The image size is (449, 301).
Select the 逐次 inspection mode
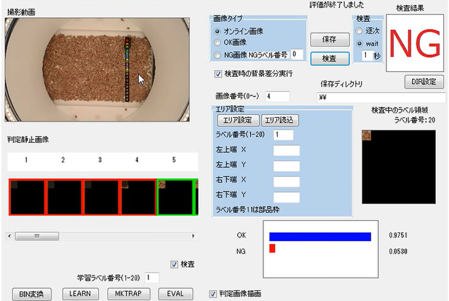point(359,31)
